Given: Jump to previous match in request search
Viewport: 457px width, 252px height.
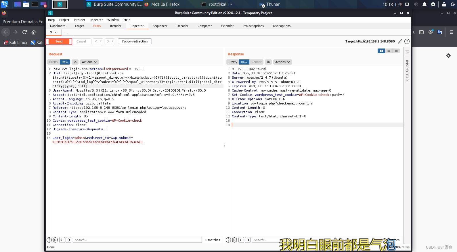Looking at the screenshot, I should (62, 240).
